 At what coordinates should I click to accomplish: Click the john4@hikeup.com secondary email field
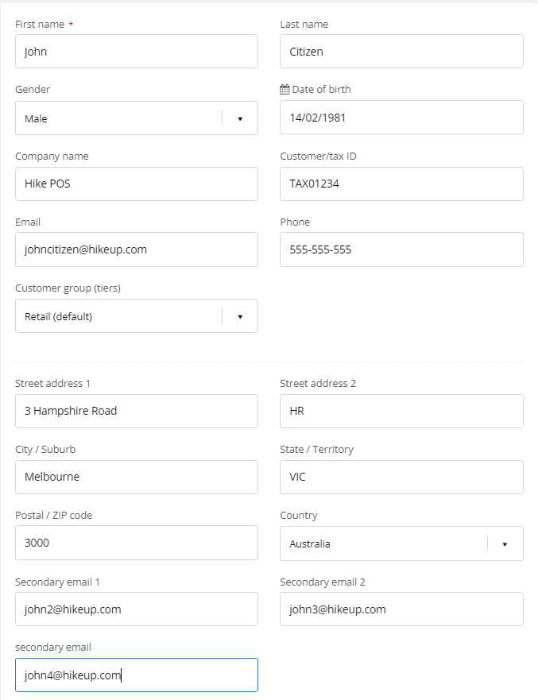[137, 675]
